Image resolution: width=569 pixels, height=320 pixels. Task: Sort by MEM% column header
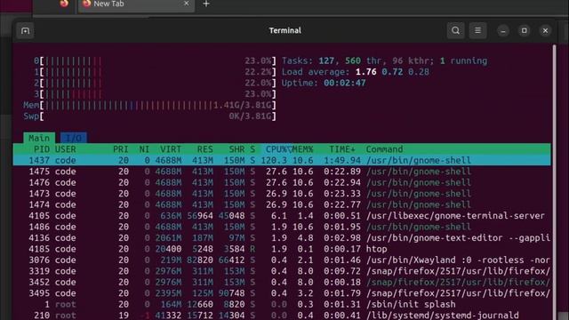pyautogui.click(x=302, y=149)
